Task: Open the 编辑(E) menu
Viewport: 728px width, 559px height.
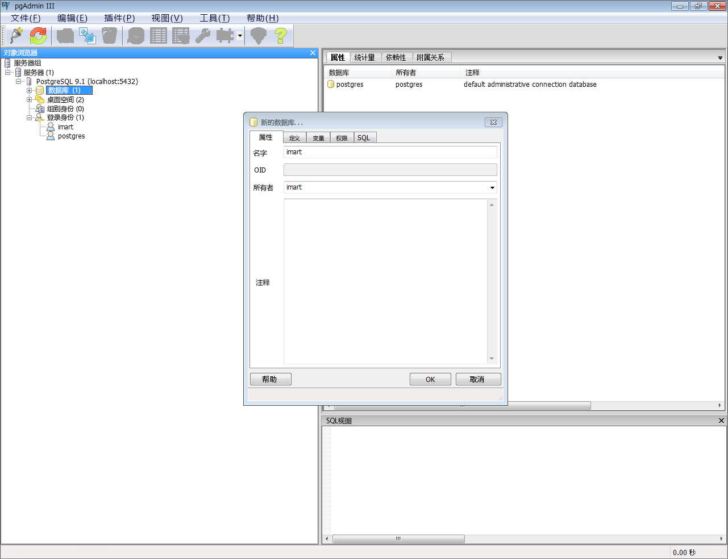Action: (72, 18)
